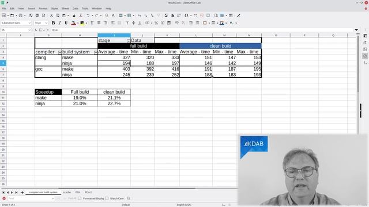Click the Copy icon

tap(58, 16)
